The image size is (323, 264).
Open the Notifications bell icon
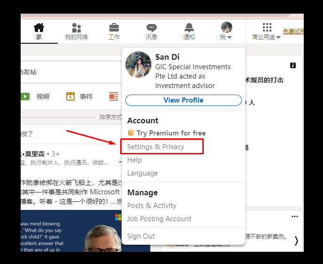pyautogui.click(x=189, y=28)
